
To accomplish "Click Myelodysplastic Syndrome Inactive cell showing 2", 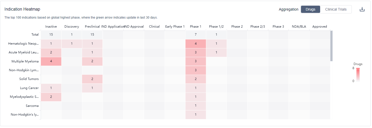I will point(51,97).
